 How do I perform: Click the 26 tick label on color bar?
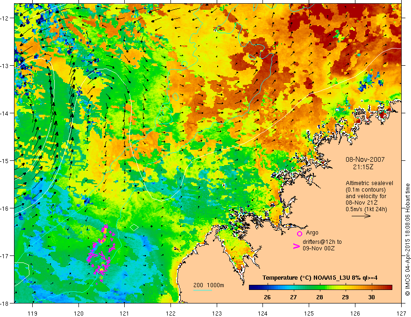[x=267, y=297]
